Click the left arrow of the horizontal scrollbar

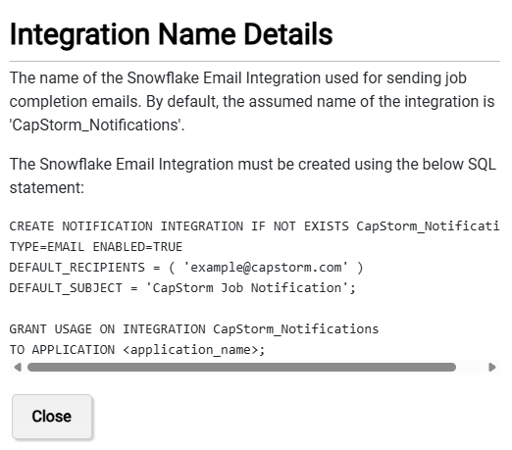coord(18,368)
